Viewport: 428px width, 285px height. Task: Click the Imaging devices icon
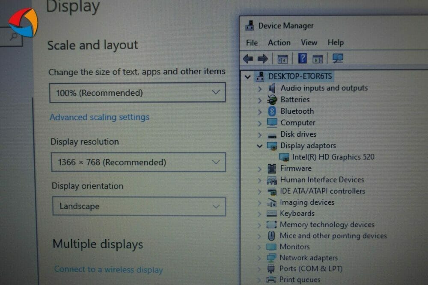tap(272, 203)
